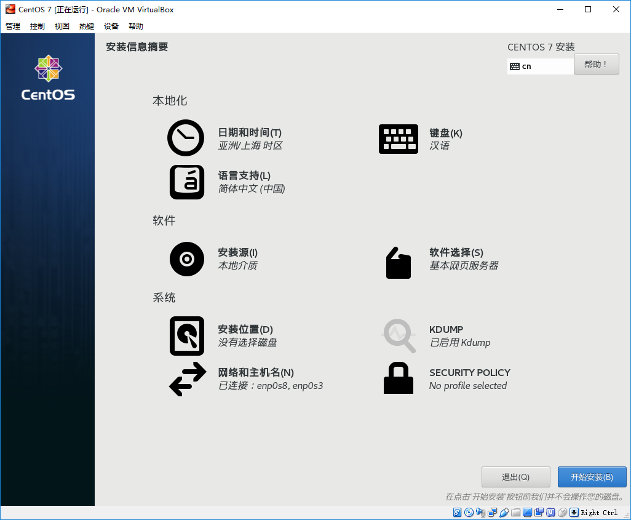Click 已连接：enp0s8, enp0s3 text
Viewport: 631px width, 520px height.
tap(271, 385)
